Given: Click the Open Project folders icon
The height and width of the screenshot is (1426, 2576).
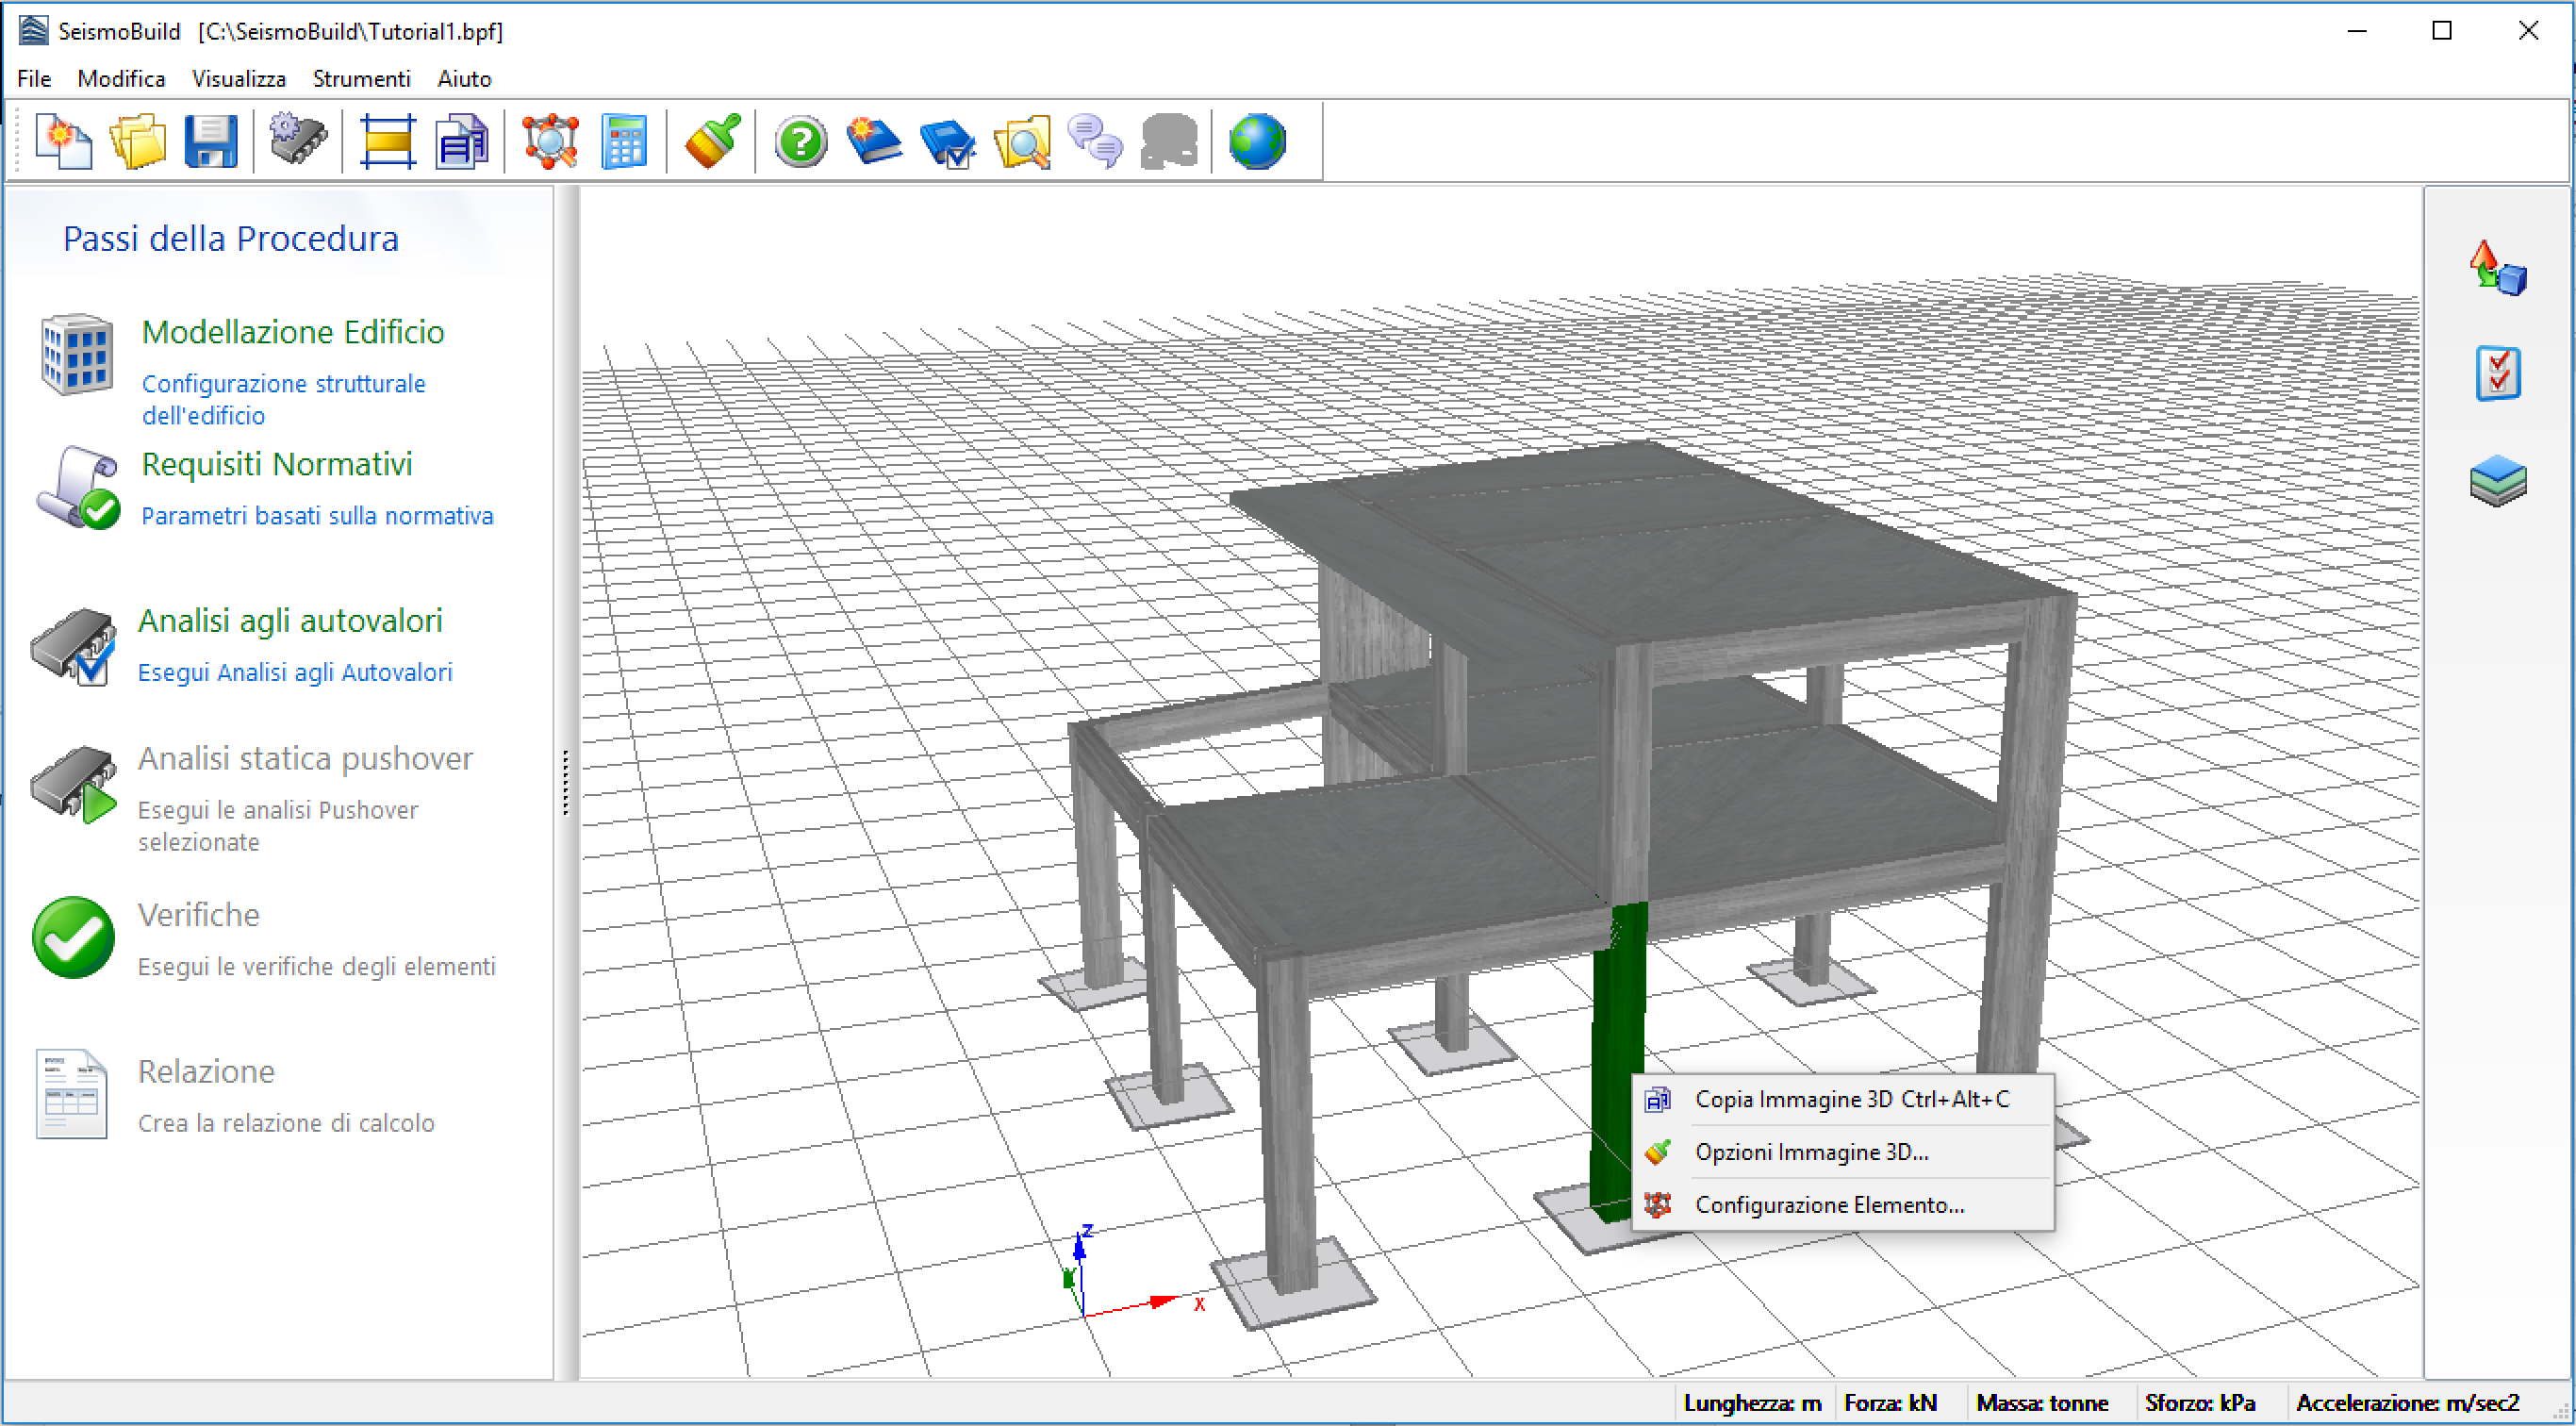Looking at the screenshot, I should pyautogui.click(x=137, y=142).
